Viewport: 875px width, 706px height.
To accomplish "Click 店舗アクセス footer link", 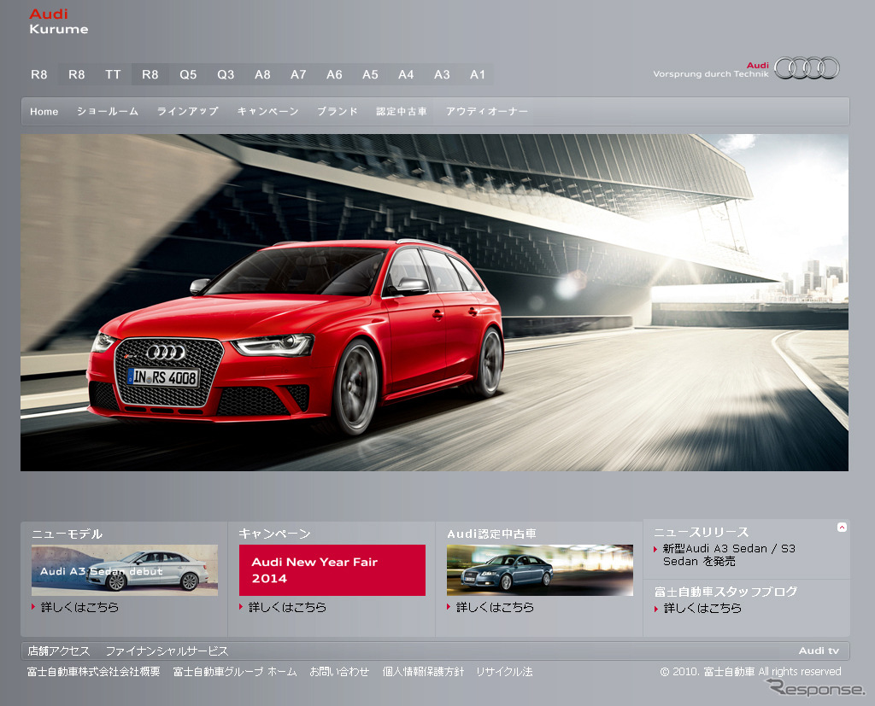I will pos(58,651).
